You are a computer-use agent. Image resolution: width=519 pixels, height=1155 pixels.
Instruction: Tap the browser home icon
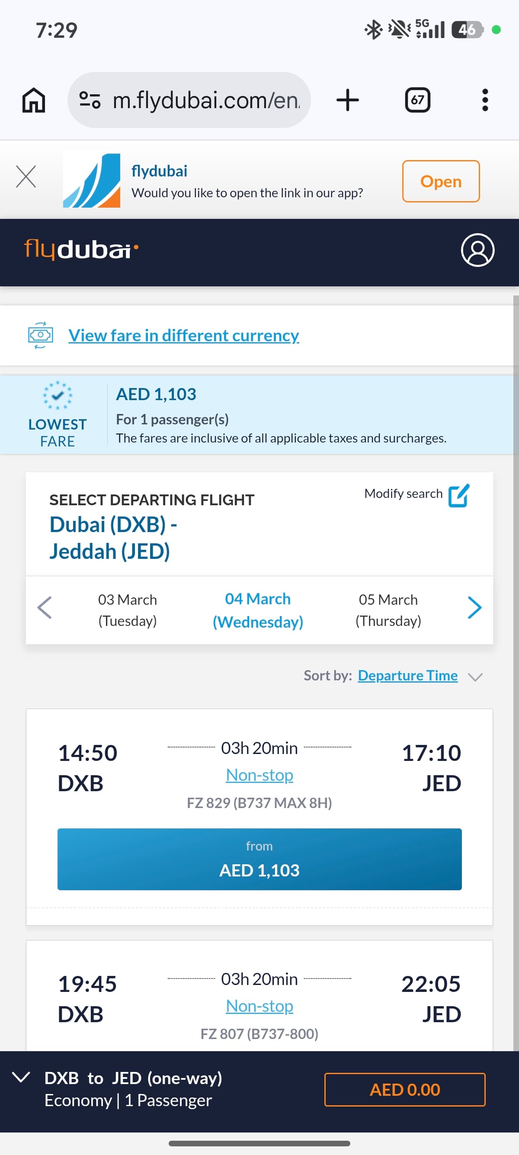[34, 100]
